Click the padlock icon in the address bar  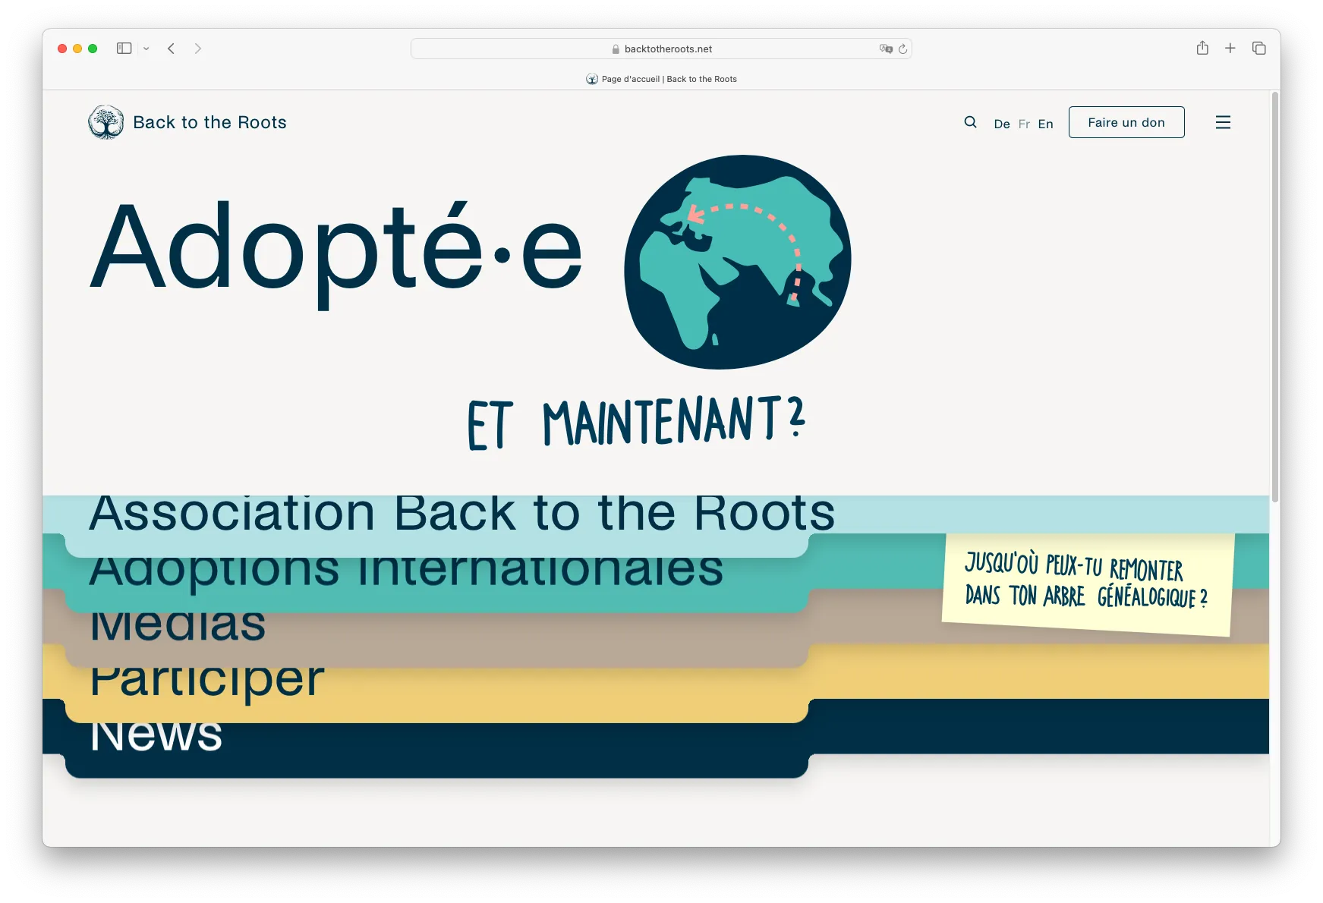click(x=616, y=49)
